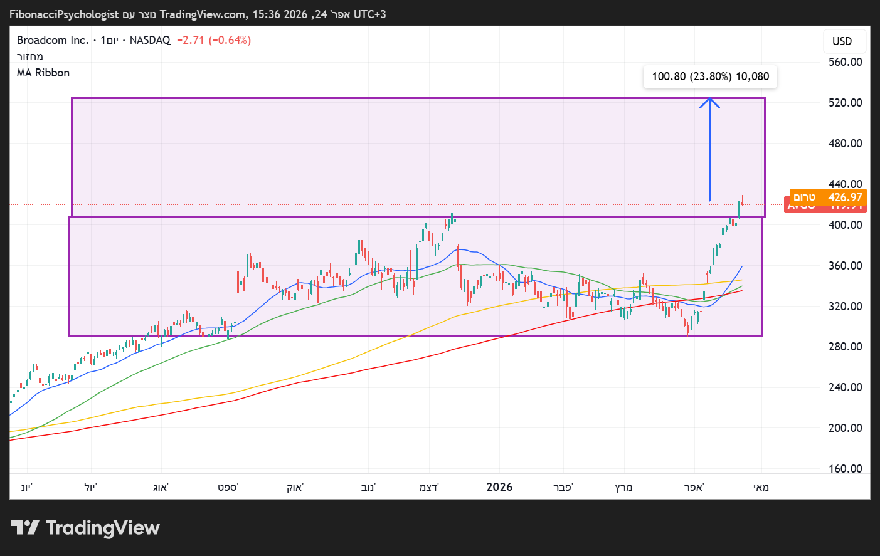Viewport: 880px width, 556px height.
Task: Click the 320.00 price axis label
Action: pyautogui.click(x=845, y=306)
